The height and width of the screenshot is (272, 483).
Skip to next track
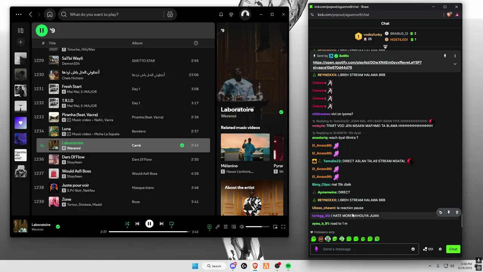(162, 224)
